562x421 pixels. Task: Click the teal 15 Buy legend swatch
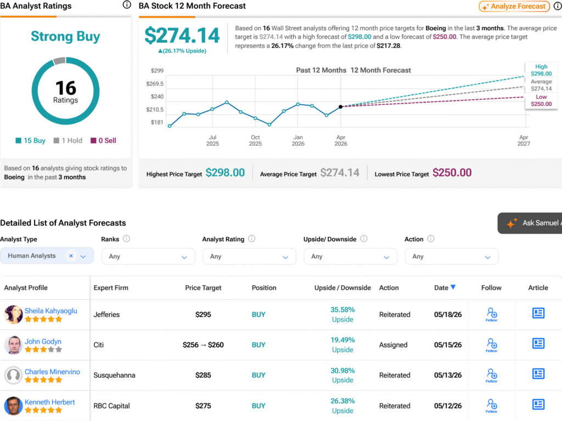[x=18, y=141]
